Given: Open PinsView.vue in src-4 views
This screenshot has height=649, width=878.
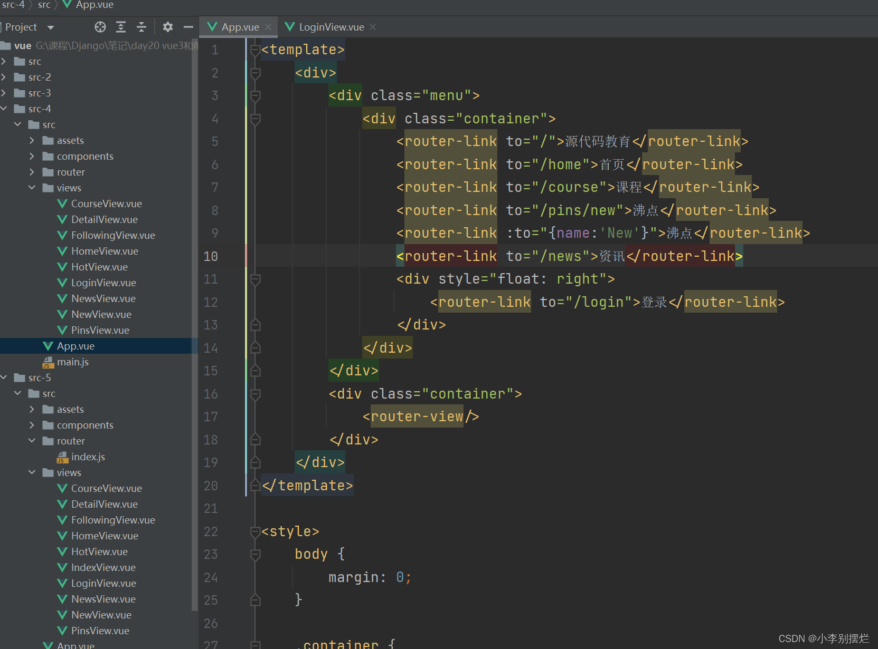Looking at the screenshot, I should [x=100, y=331].
